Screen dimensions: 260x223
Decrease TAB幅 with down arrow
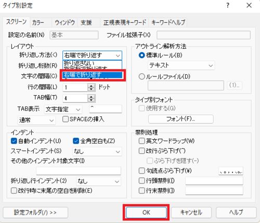[x=91, y=100]
